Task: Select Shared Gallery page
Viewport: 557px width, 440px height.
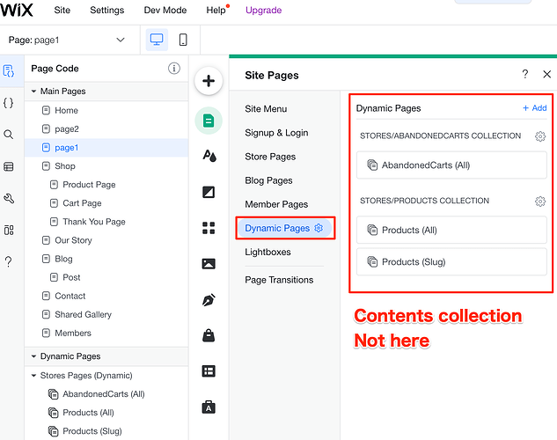Action: [106, 314]
